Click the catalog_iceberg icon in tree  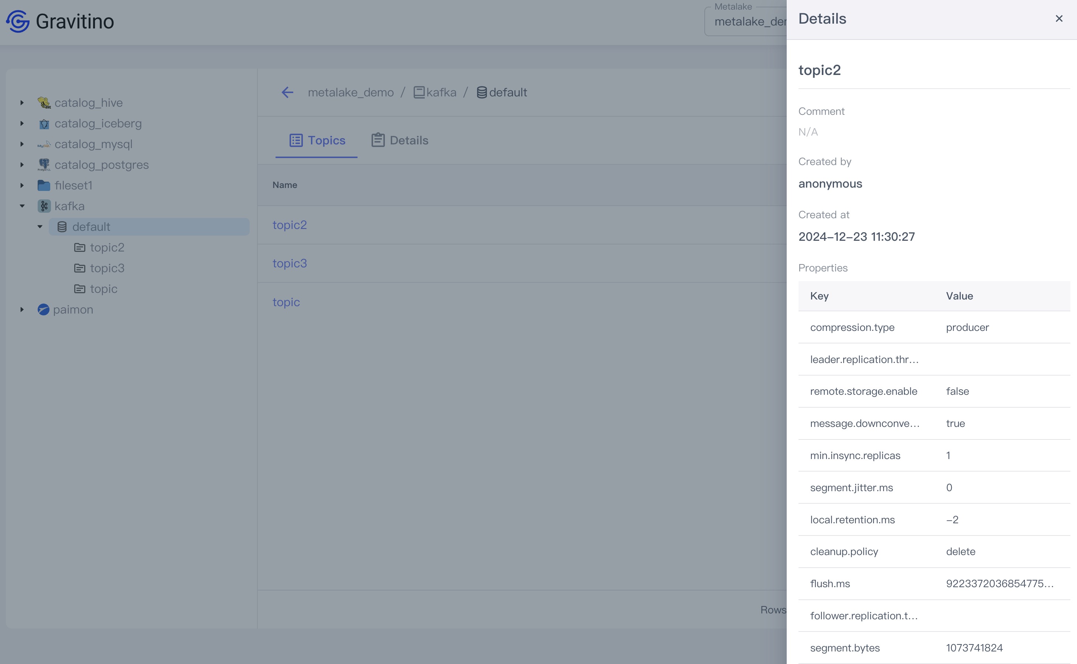click(44, 124)
